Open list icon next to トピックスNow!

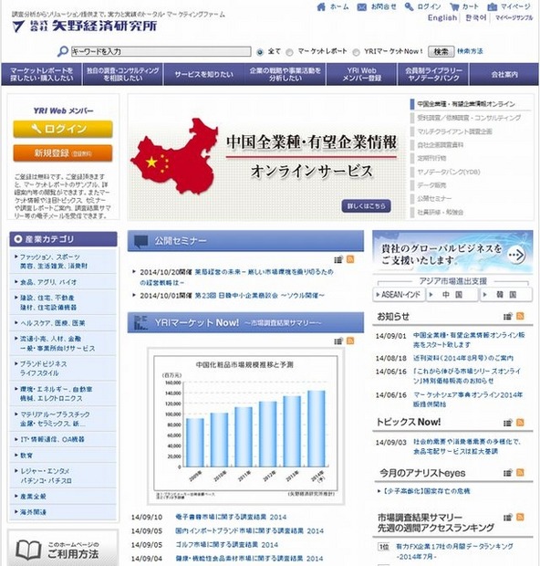click(x=508, y=423)
